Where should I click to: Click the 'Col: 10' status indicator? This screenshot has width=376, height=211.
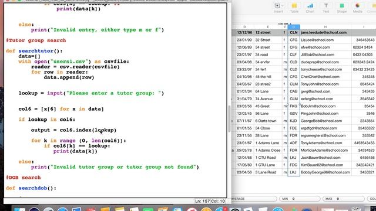pyautogui.click(x=218, y=201)
